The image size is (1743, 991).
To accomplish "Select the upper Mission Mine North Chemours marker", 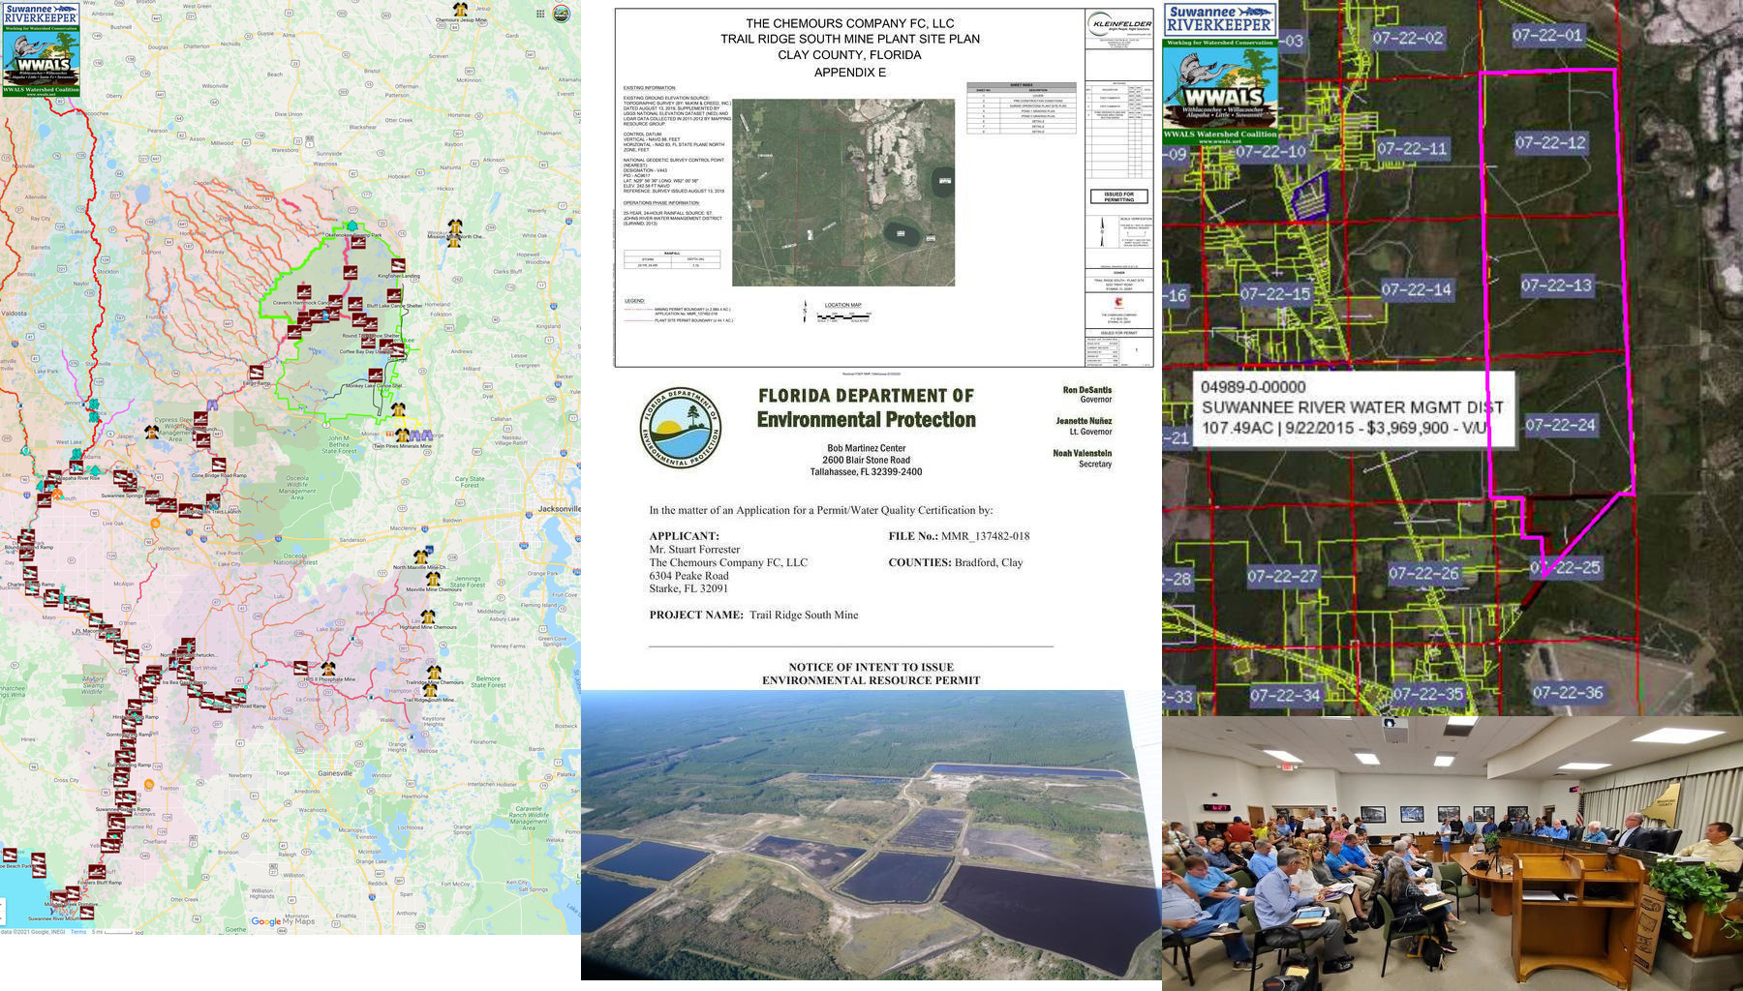I will [454, 227].
